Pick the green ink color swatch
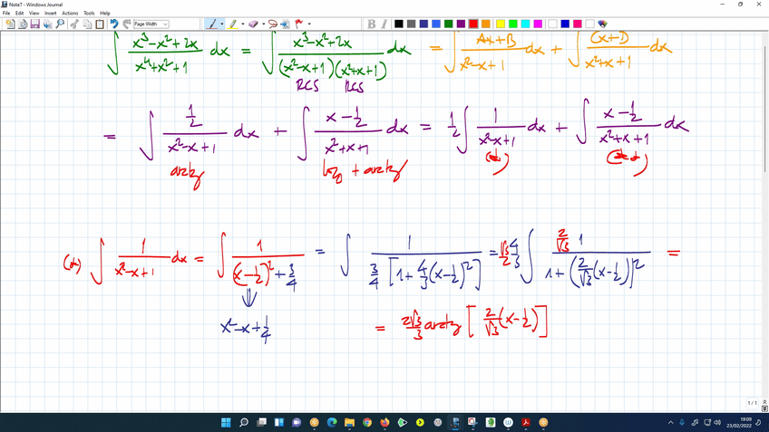This screenshot has height=432, width=769. (448, 24)
